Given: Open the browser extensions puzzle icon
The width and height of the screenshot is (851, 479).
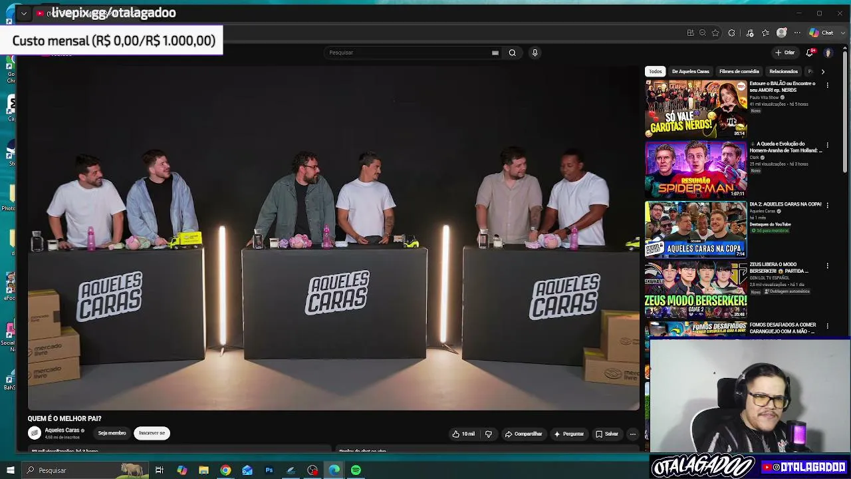Looking at the screenshot, I should [x=732, y=33].
